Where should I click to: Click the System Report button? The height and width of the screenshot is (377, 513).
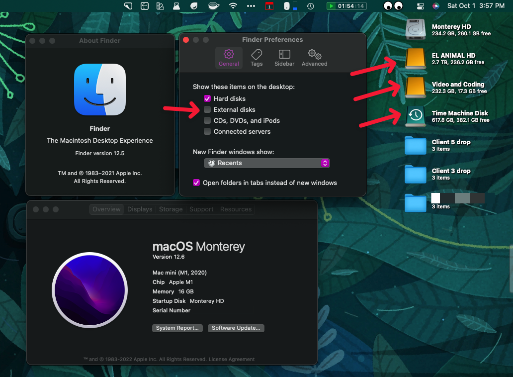tap(177, 328)
